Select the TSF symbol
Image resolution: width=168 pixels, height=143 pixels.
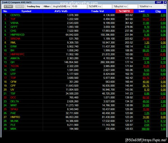coord(13,93)
